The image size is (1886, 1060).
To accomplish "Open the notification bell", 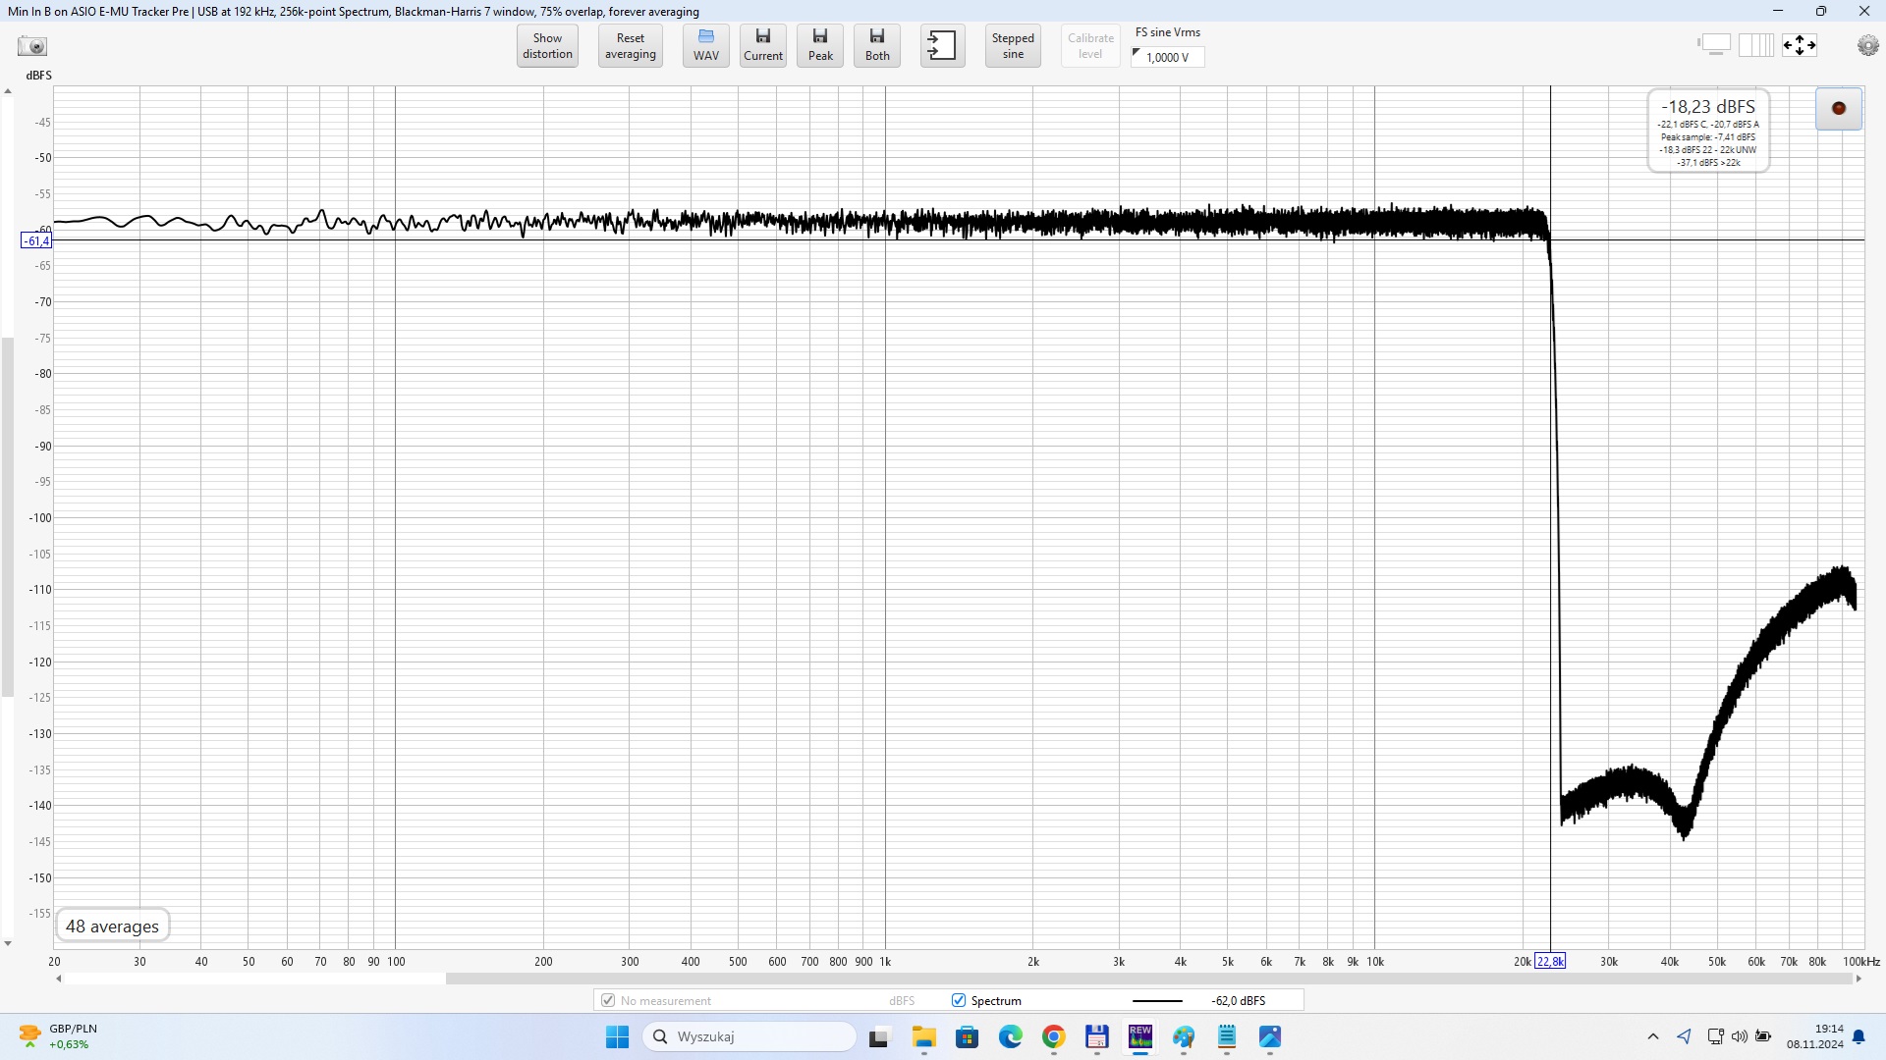I will (x=1858, y=1036).
